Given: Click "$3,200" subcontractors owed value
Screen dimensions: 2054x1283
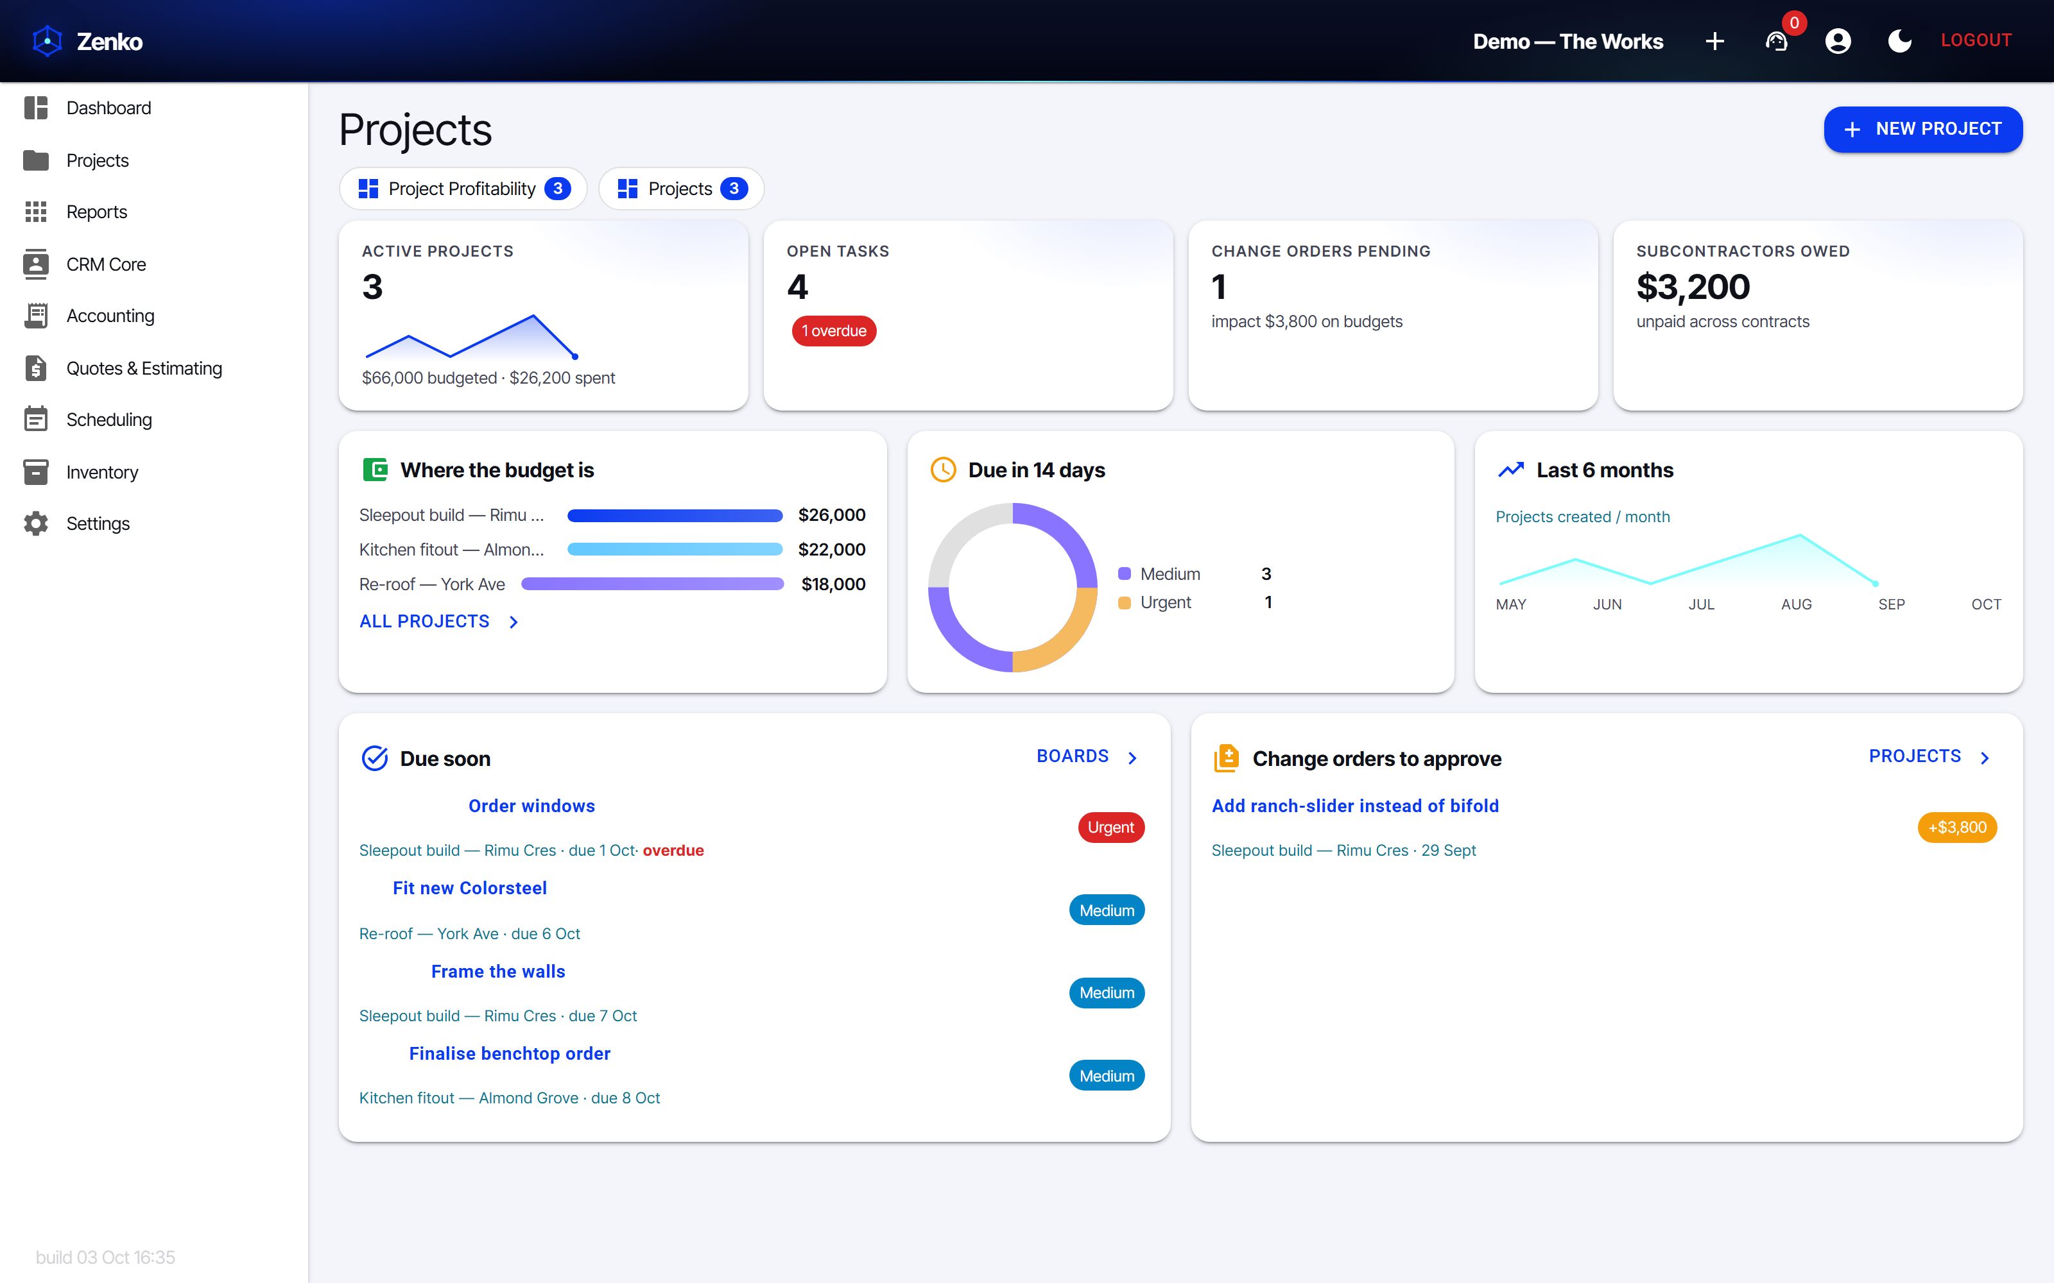Looking at the screenshot, I should click(1693, 287).
